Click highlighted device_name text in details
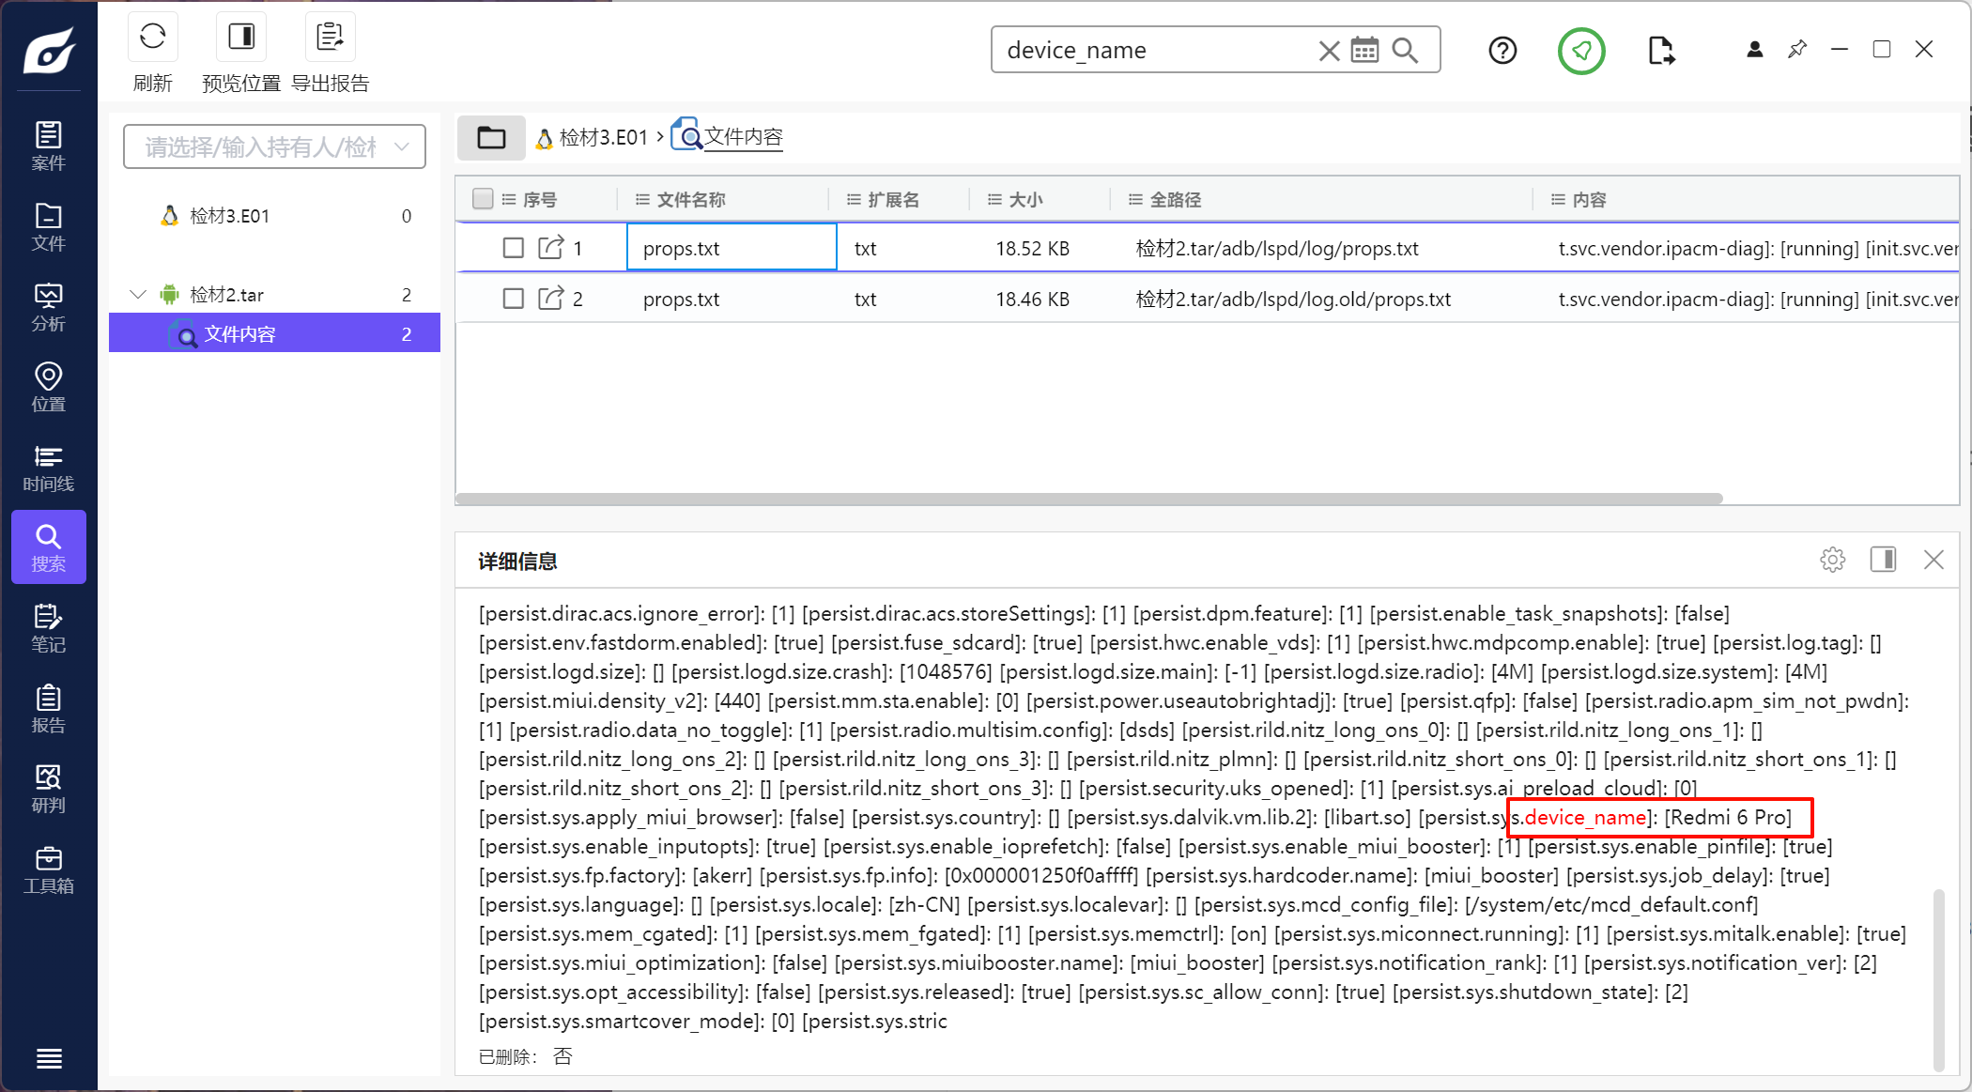The image size is (1972, 1092). point(1585,817)
